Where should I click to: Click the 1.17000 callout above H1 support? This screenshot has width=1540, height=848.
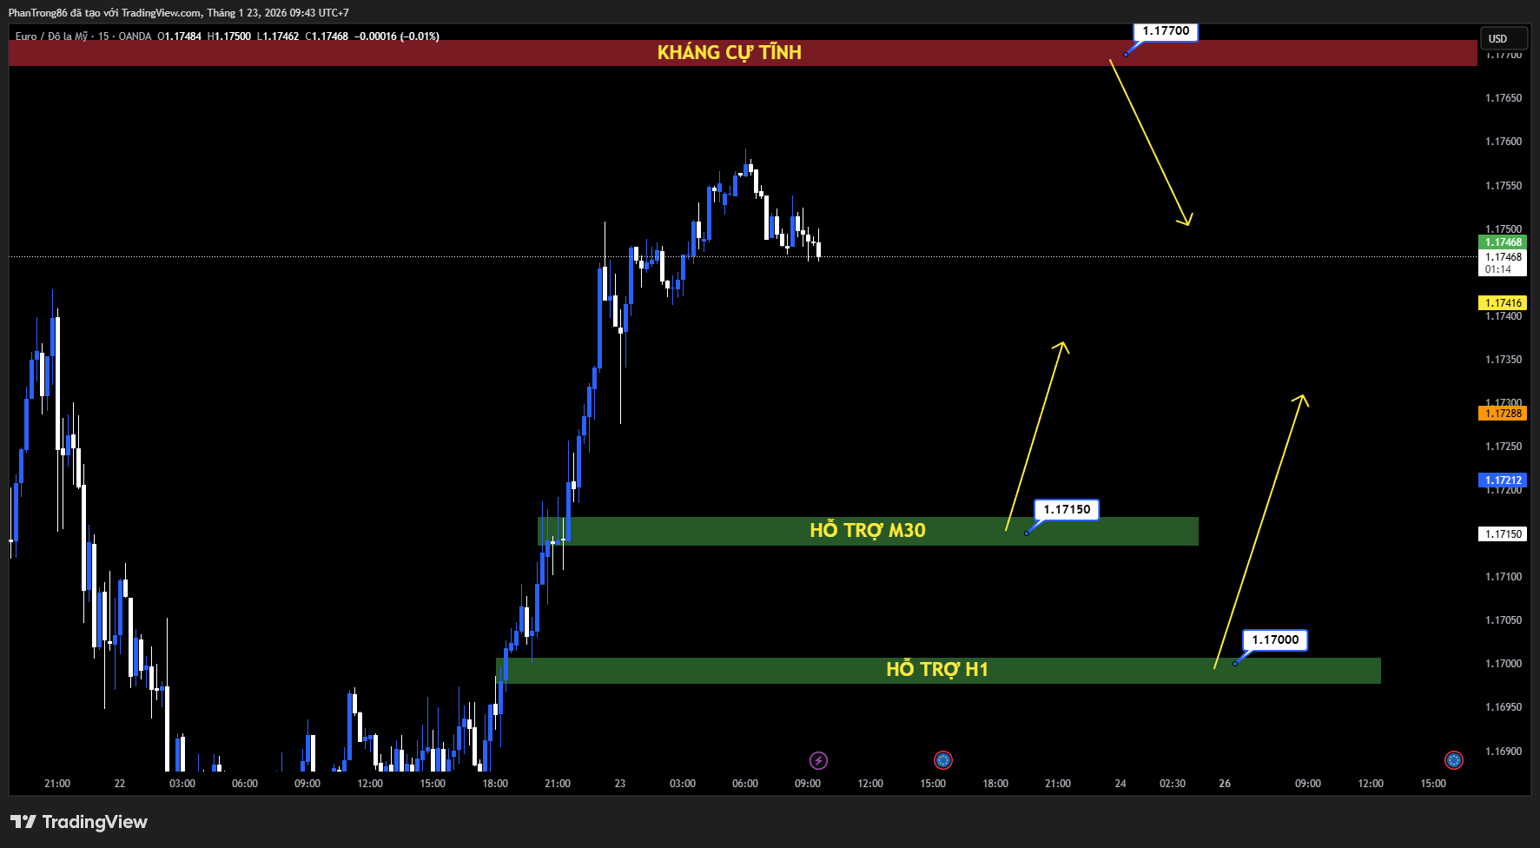pyautogui.click(x=1275, y=640)
